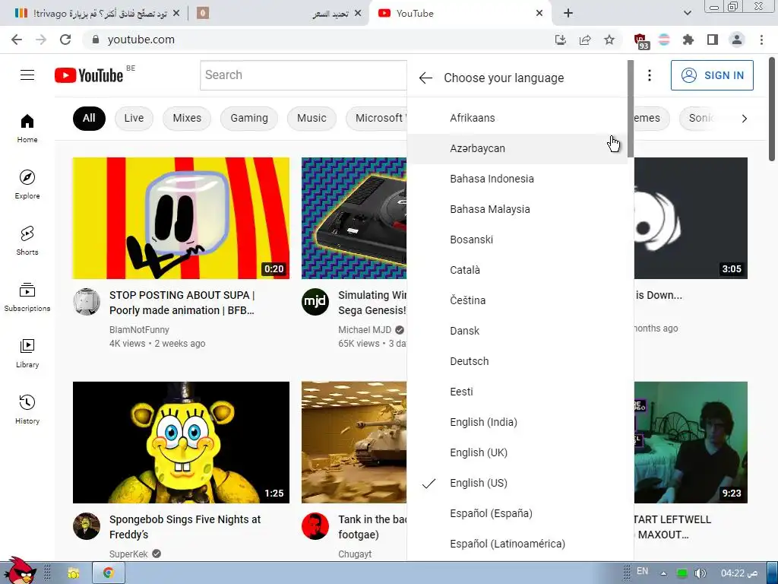Click the EN language indicator in taskbar
Viewport: 778px width, 584px height.
pos(643,571)
